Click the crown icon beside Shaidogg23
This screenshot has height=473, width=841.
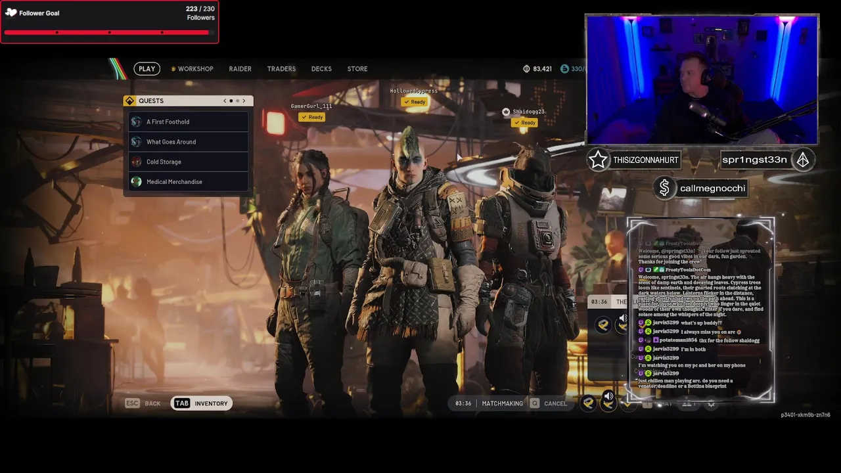506,112
